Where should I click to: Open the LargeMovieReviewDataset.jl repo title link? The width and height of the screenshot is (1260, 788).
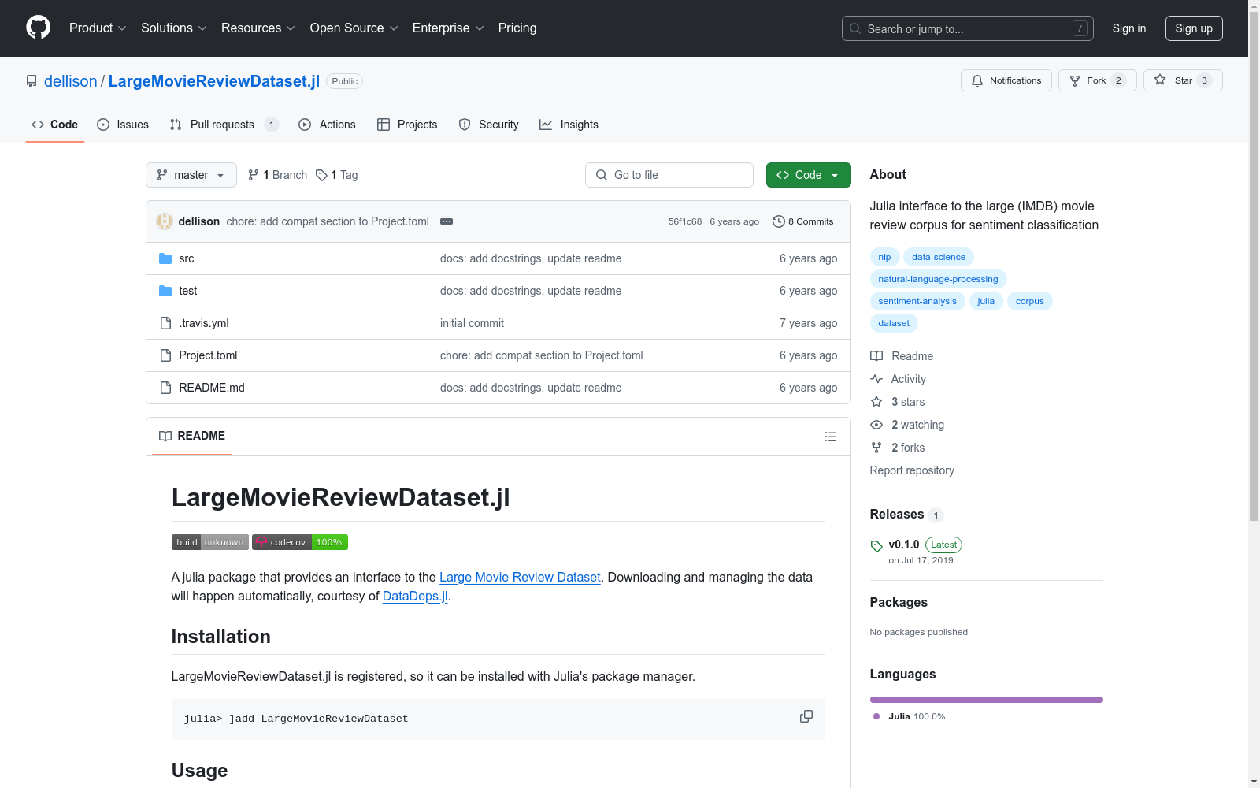click(x=214, y=81)
